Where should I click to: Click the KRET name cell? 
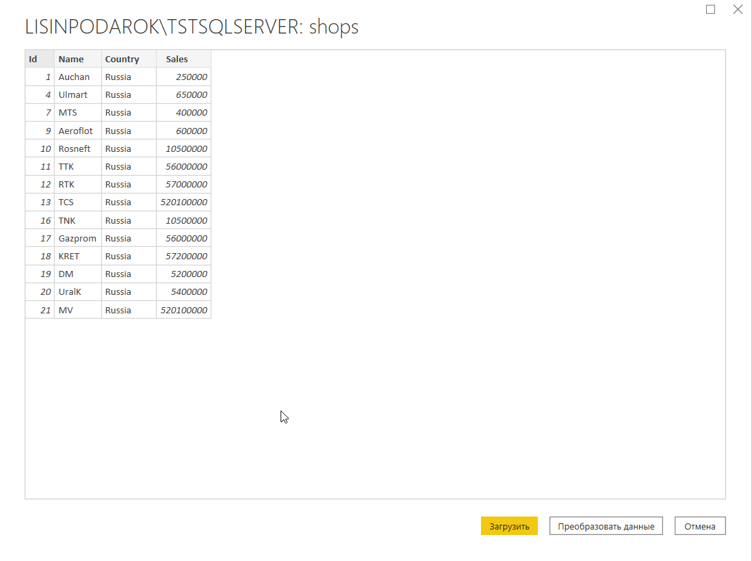(78, 256)
